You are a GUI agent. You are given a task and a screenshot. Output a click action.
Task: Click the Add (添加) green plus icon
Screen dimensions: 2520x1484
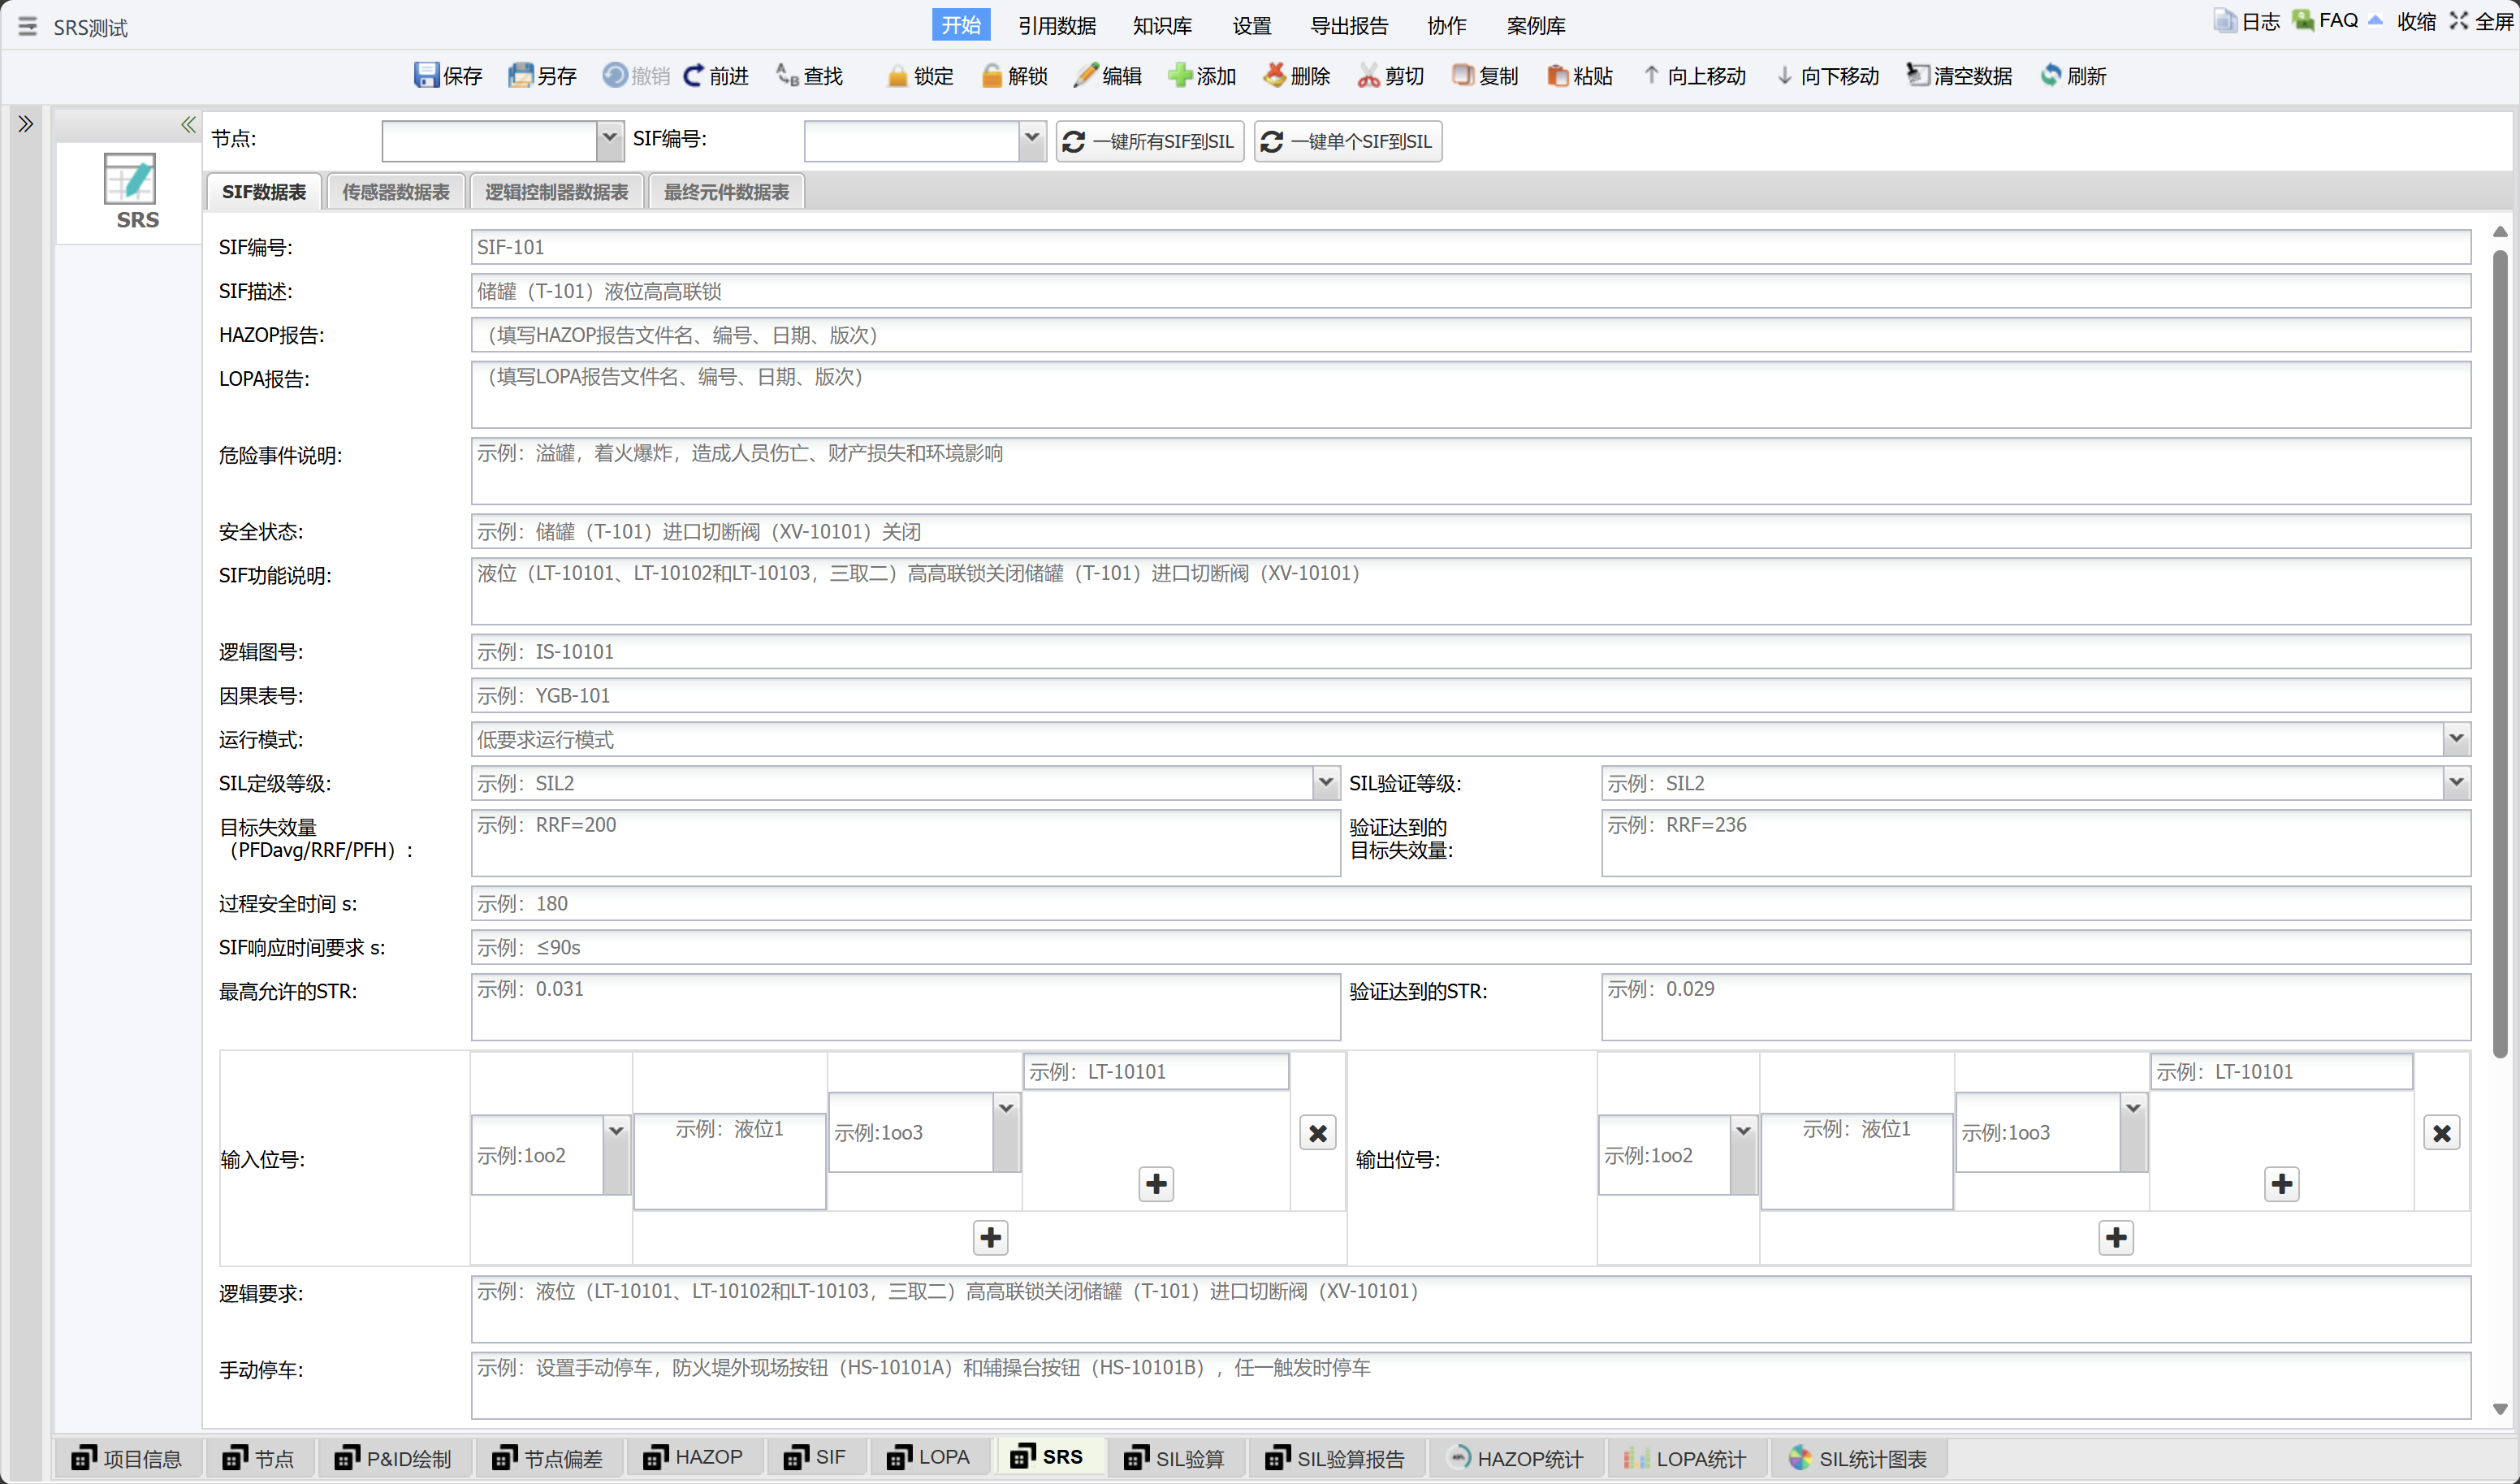[x=1180, y=76]
